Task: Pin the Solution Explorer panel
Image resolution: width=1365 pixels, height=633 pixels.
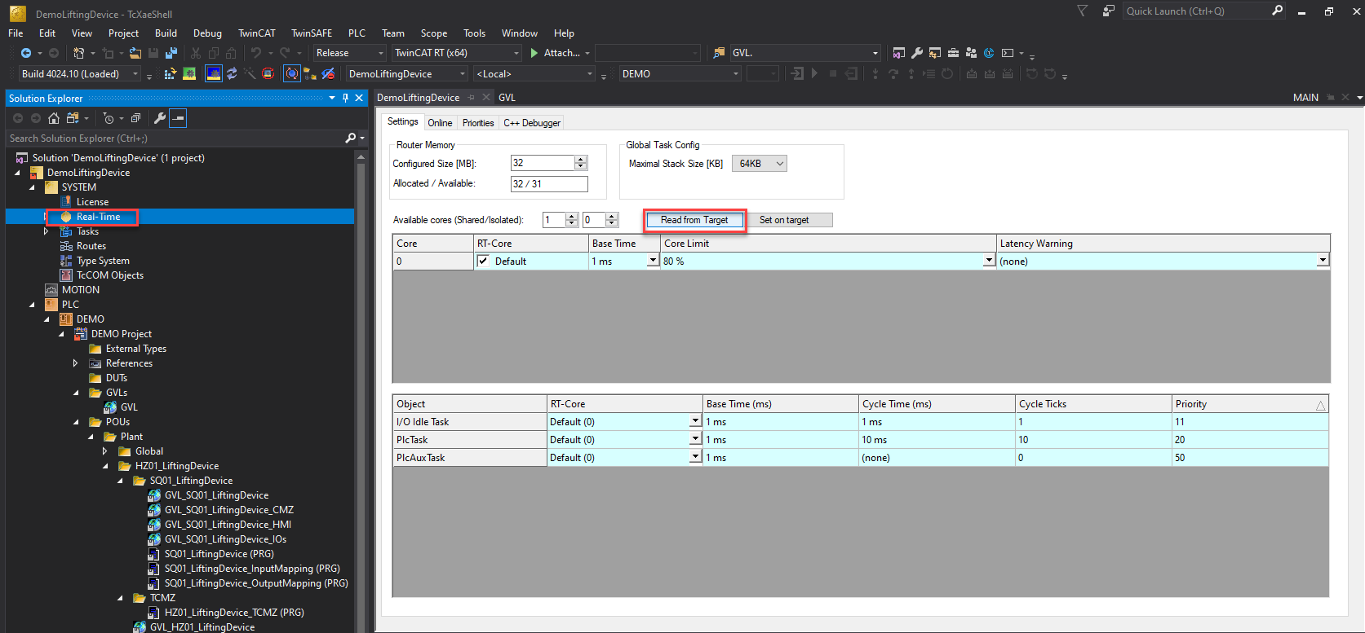Action: [345, 98]
